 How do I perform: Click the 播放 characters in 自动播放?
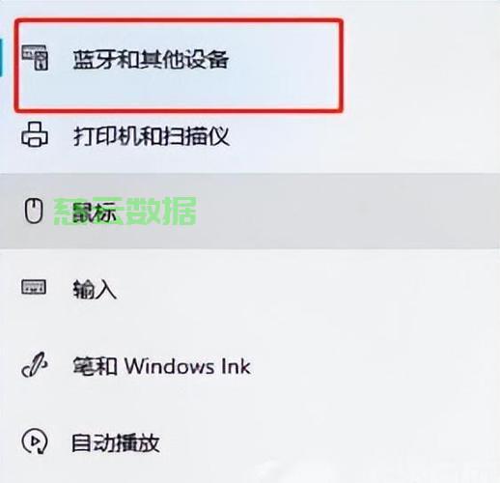click(138, 443)
